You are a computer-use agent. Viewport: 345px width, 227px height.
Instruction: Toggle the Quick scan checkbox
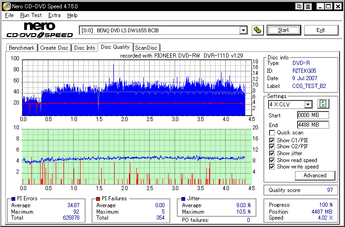272,133
